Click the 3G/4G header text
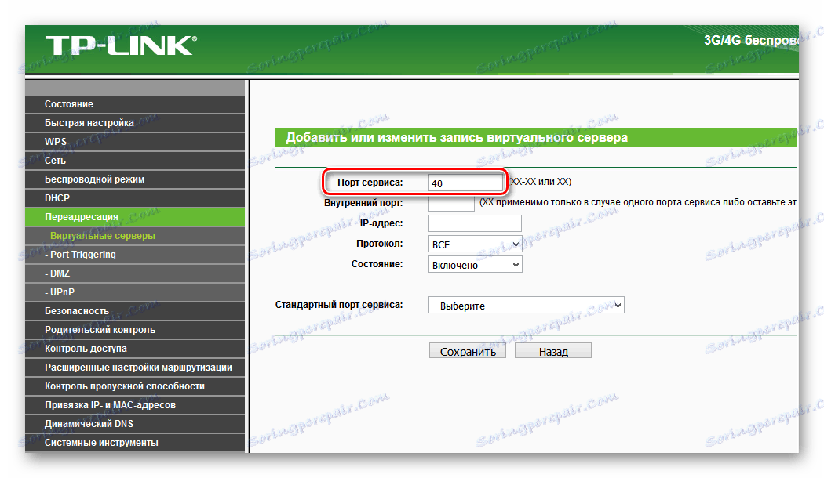Image resolution: width=824 pixels, height=478 pixels. tap(751, 41)
